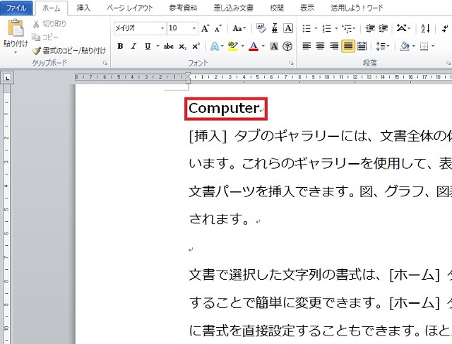This screenshot has height=344, width=452.
Task: Expand the font name dropdown arrow
Action: [x=162, y=28]
